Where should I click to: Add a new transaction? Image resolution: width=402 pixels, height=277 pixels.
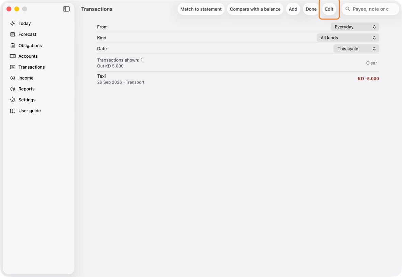pos(293,9)
